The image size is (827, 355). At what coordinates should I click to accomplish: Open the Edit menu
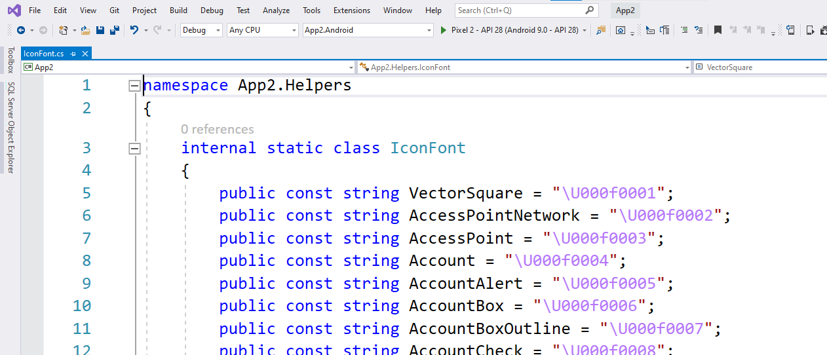coord(60,10)
